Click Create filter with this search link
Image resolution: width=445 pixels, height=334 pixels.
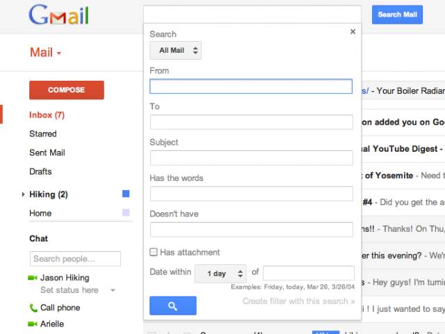click(x=298, y=301)
